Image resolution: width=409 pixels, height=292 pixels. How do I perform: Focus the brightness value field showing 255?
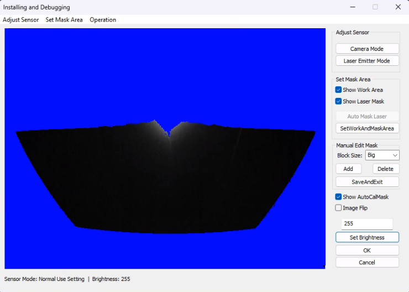[x=367, y=223]
